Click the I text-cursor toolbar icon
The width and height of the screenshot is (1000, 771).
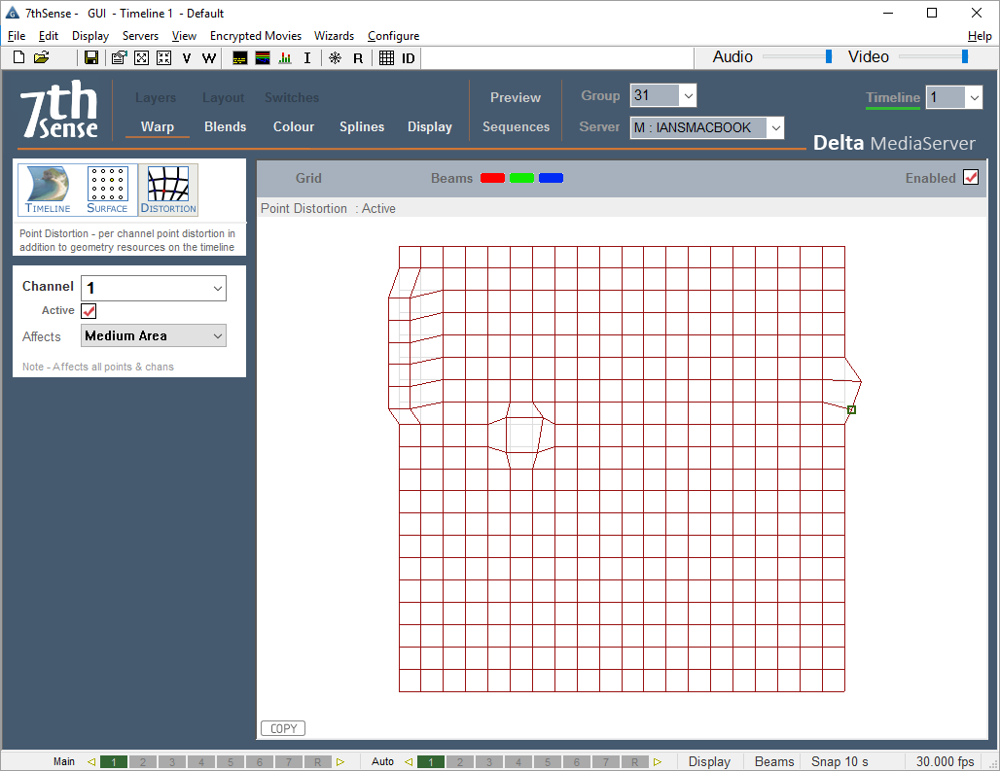tap(306, 58)
